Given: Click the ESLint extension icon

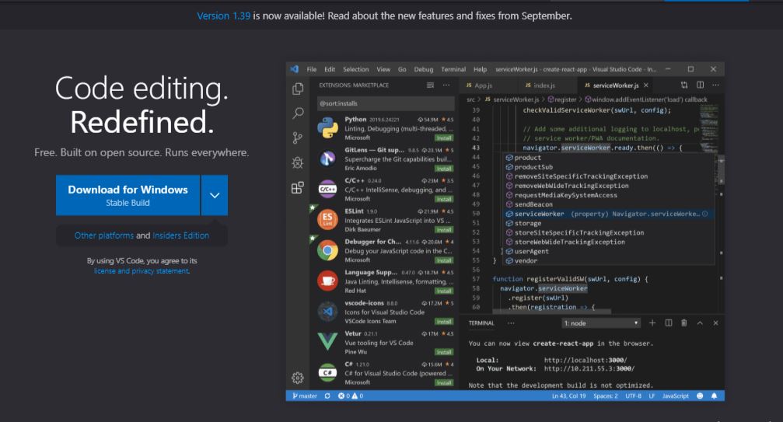Looking at the screenshot, I should point(327,219).
